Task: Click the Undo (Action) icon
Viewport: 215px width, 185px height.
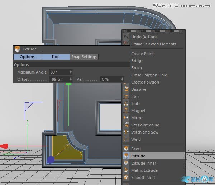Action: [126, 37]
